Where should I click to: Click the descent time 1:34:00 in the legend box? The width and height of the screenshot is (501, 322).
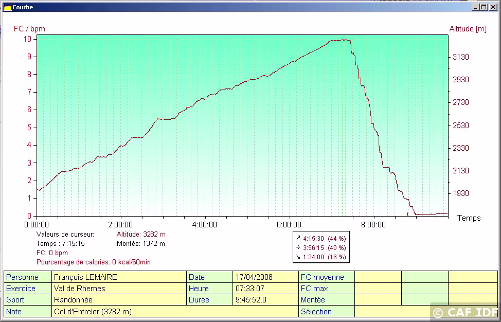(x=313, y=257)
